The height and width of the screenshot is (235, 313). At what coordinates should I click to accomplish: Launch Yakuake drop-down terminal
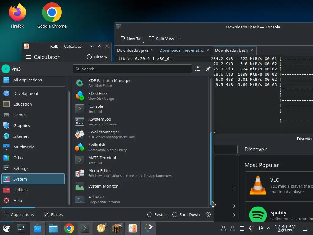[x=141, y=199]
